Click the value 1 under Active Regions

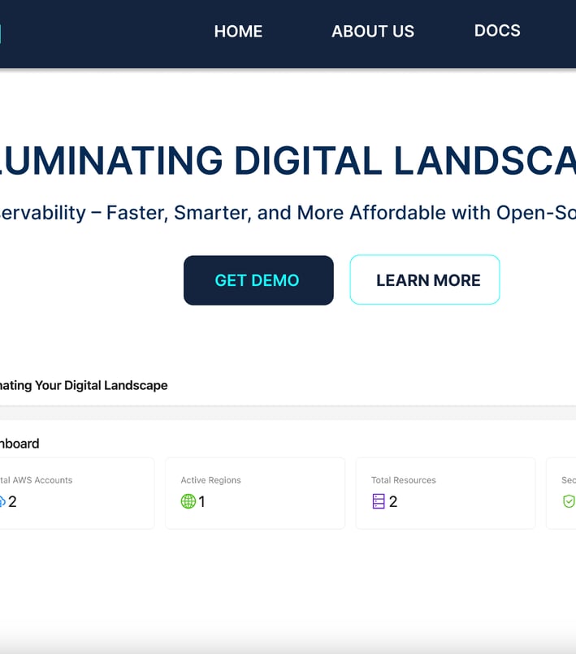tap(201, 501)
